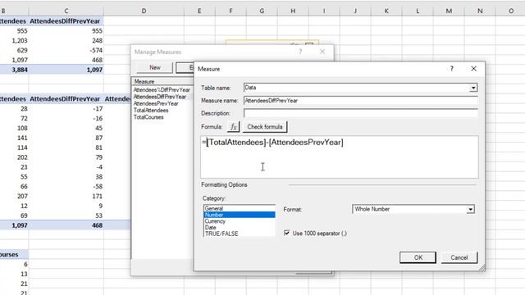
Task: Click cell with value -574
Action: click(66, 50)
